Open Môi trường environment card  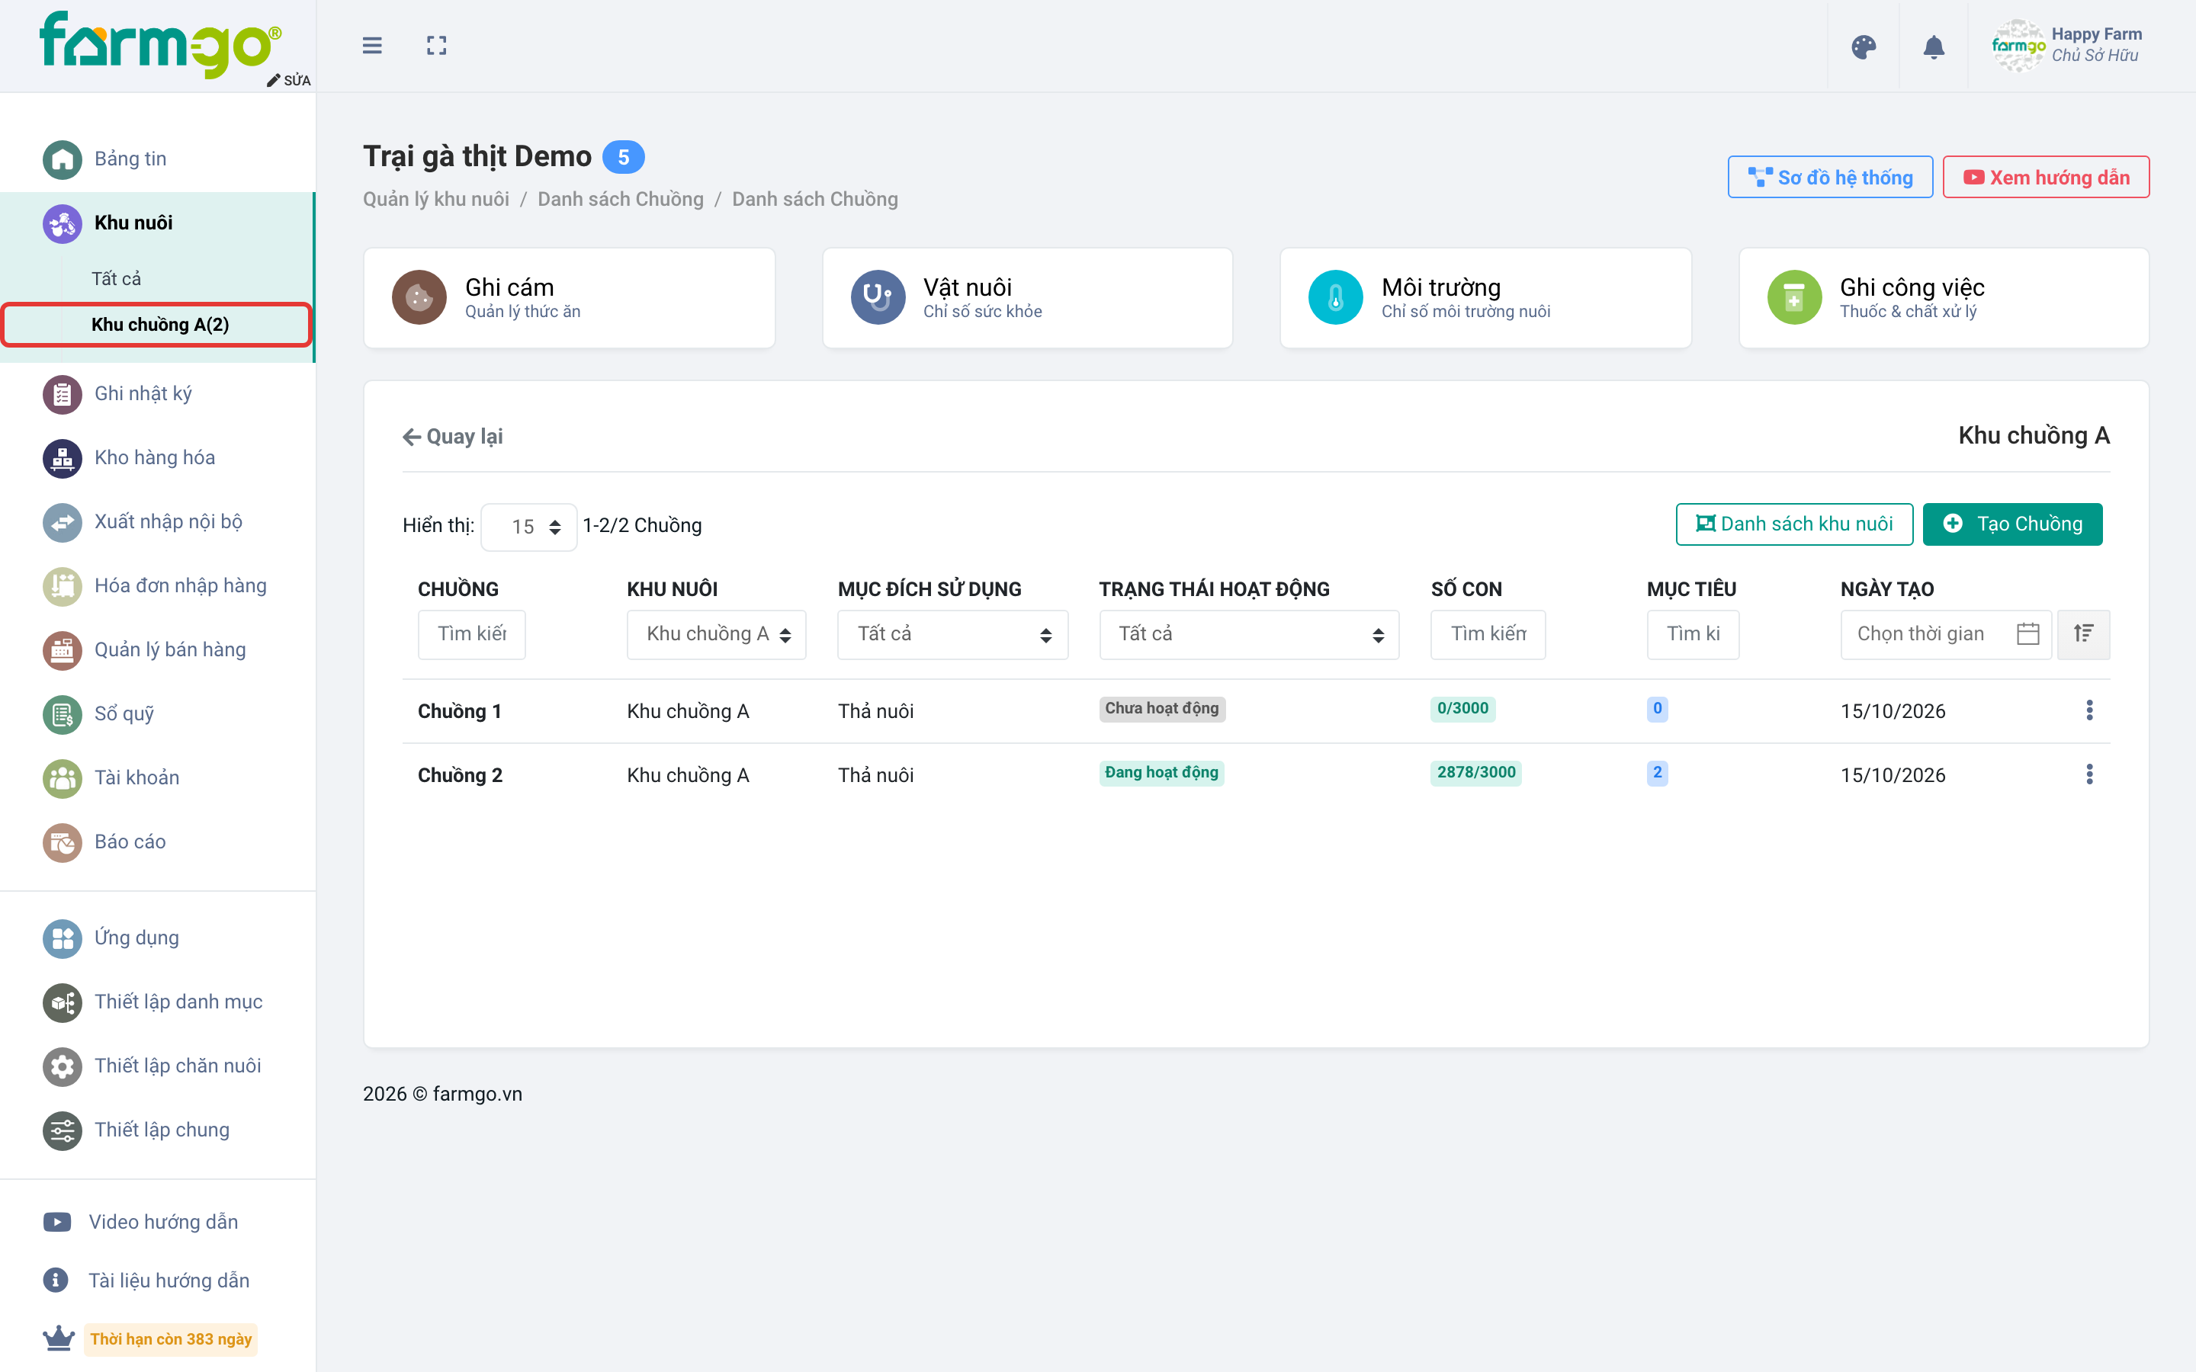1485,297
